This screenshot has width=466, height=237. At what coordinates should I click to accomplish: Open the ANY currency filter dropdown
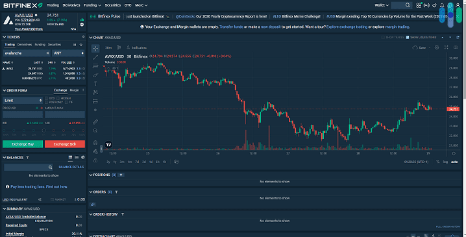(68, 53)
